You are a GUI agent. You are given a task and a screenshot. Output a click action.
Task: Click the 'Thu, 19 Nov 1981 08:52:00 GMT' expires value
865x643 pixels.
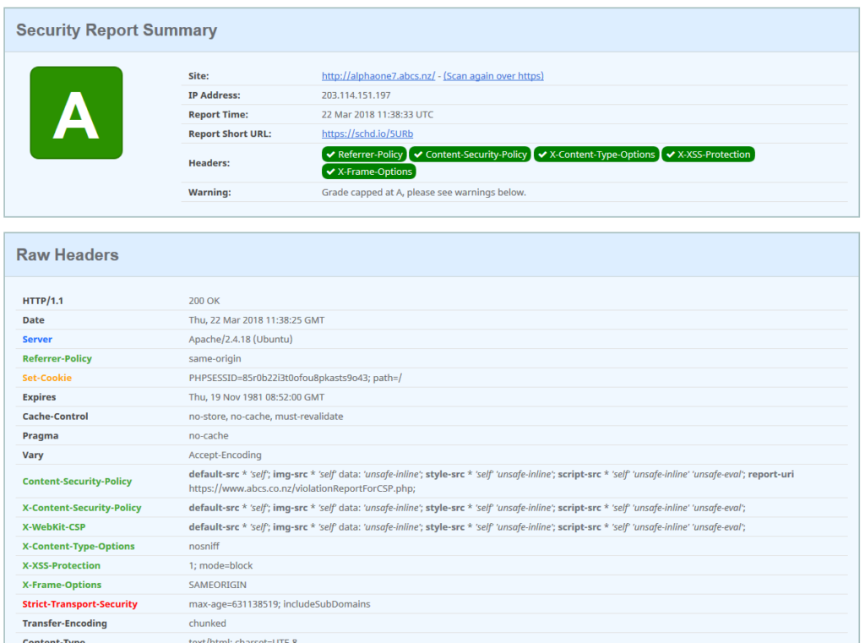tap(257, 397)
